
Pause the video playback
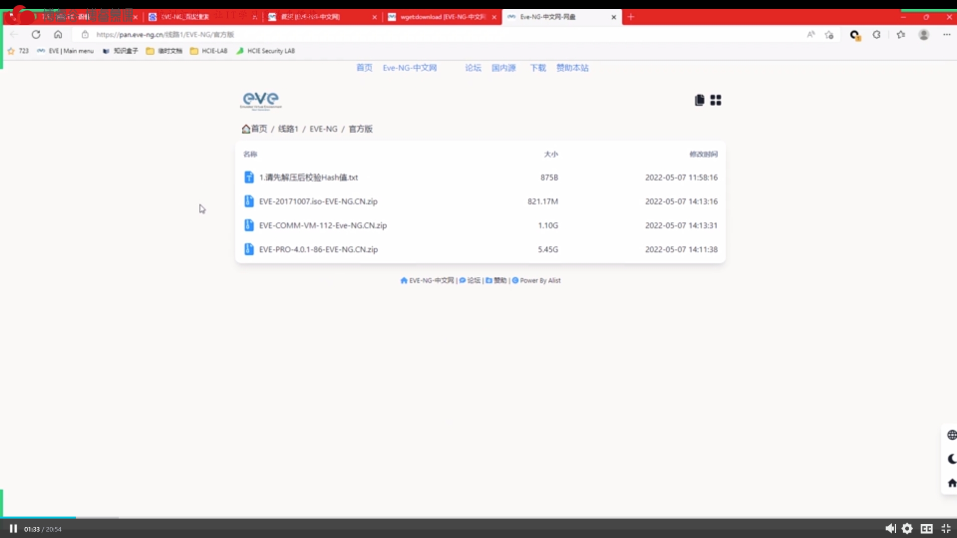(13, 529)
